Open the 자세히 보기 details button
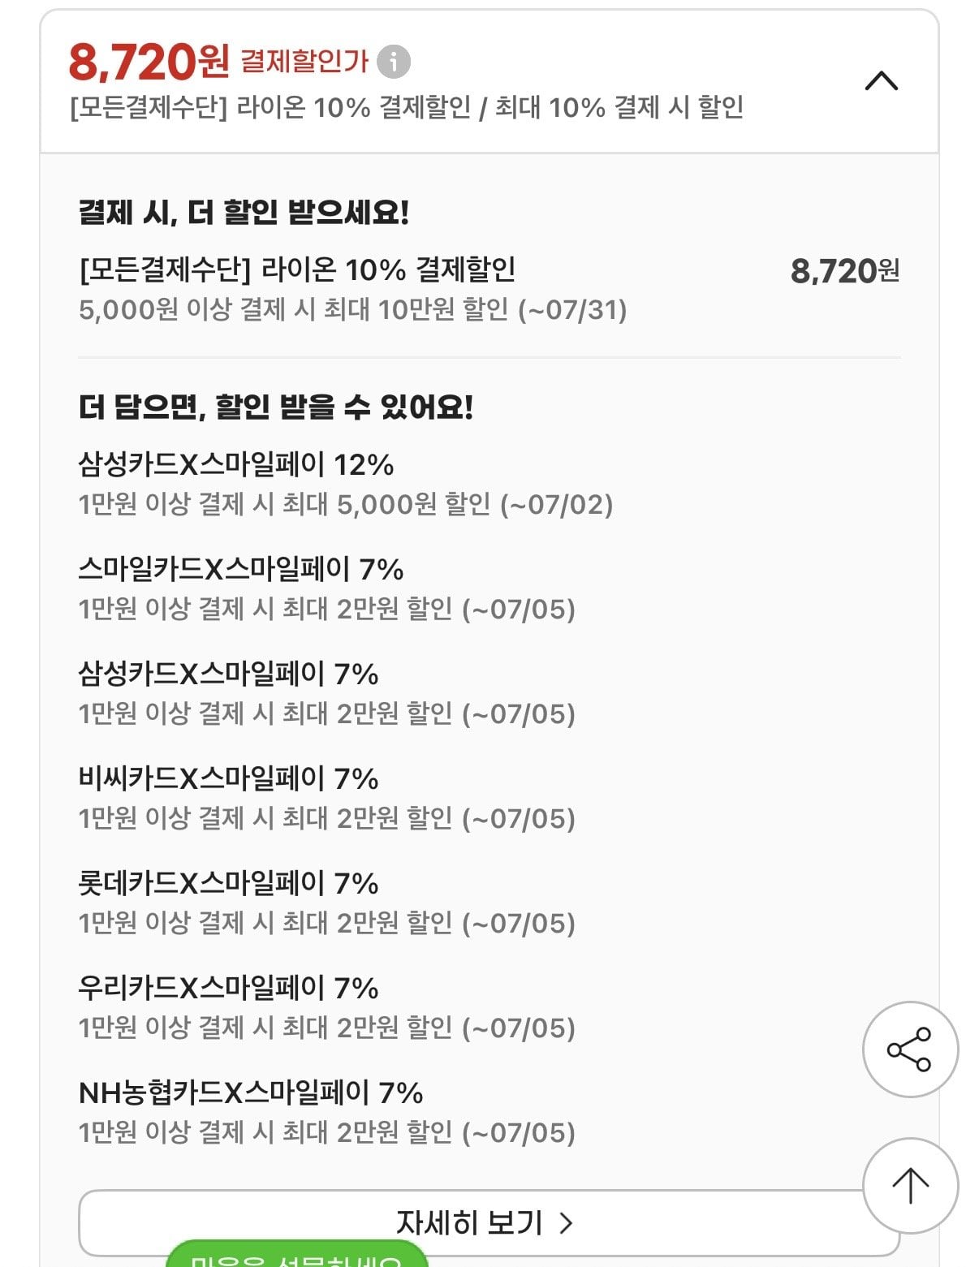The height and width of the screenshot is (1267, 979). tap(489, 1222)
